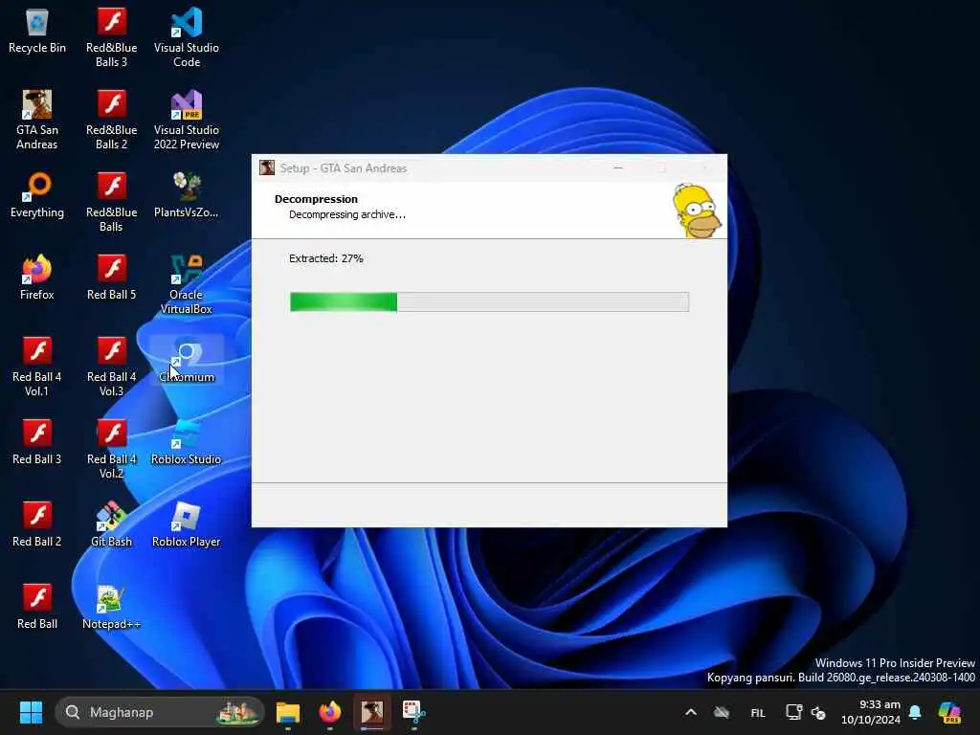Select the Roblox Studio desktop icon
This screenshot has width=980, height=735.
click(x=187, y=442)
